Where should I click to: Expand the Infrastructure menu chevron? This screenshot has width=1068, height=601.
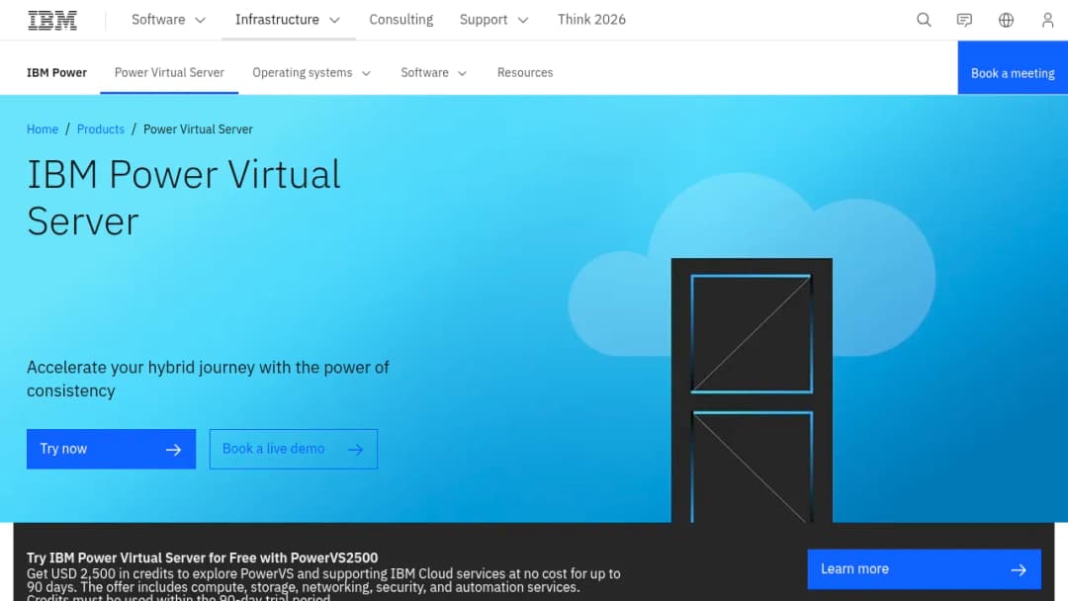click(x=334, y=21)
